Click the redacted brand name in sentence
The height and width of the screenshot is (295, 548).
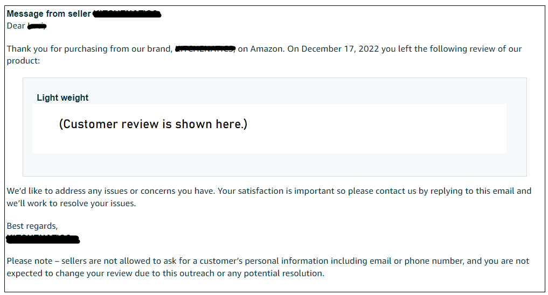pos(205,49)
